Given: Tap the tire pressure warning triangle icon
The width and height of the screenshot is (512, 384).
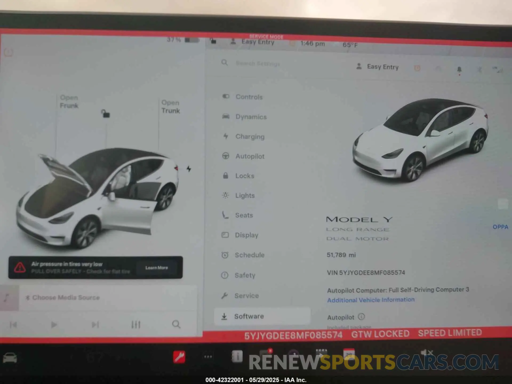Looking at the screenshot, I should [x=20, y=267].
